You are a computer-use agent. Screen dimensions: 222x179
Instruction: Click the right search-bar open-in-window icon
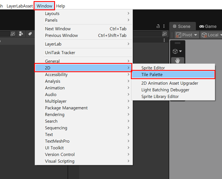pyautogui.click(x=164, y=34)
